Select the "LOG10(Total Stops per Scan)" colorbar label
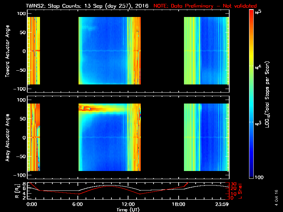This screenshot has width=283, height=212. point(267,94)
